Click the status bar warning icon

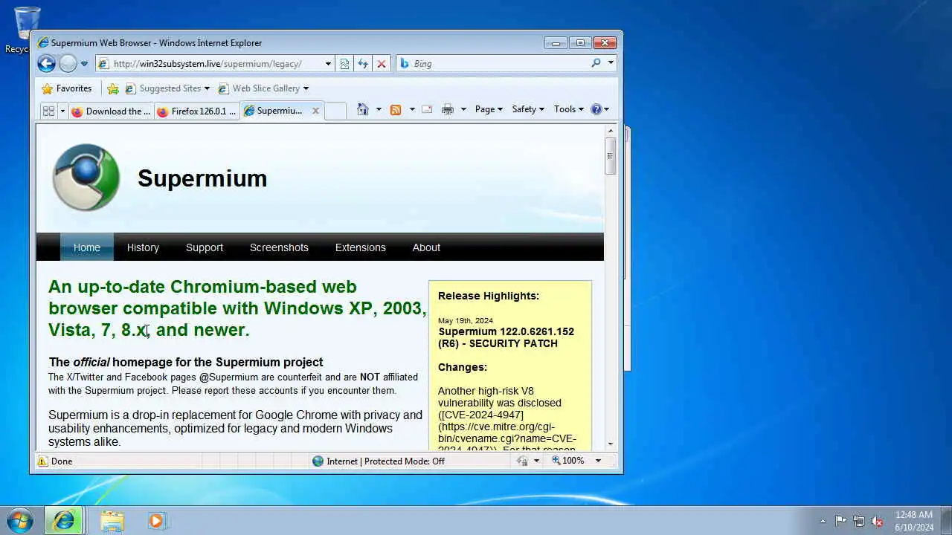(43, 461)
